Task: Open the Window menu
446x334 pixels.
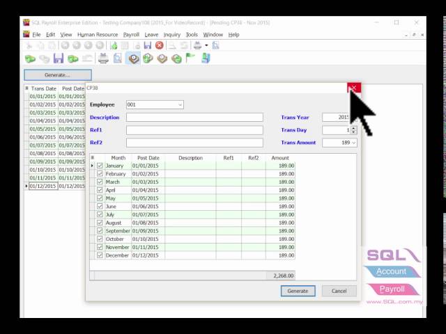Action: [213, 35]
